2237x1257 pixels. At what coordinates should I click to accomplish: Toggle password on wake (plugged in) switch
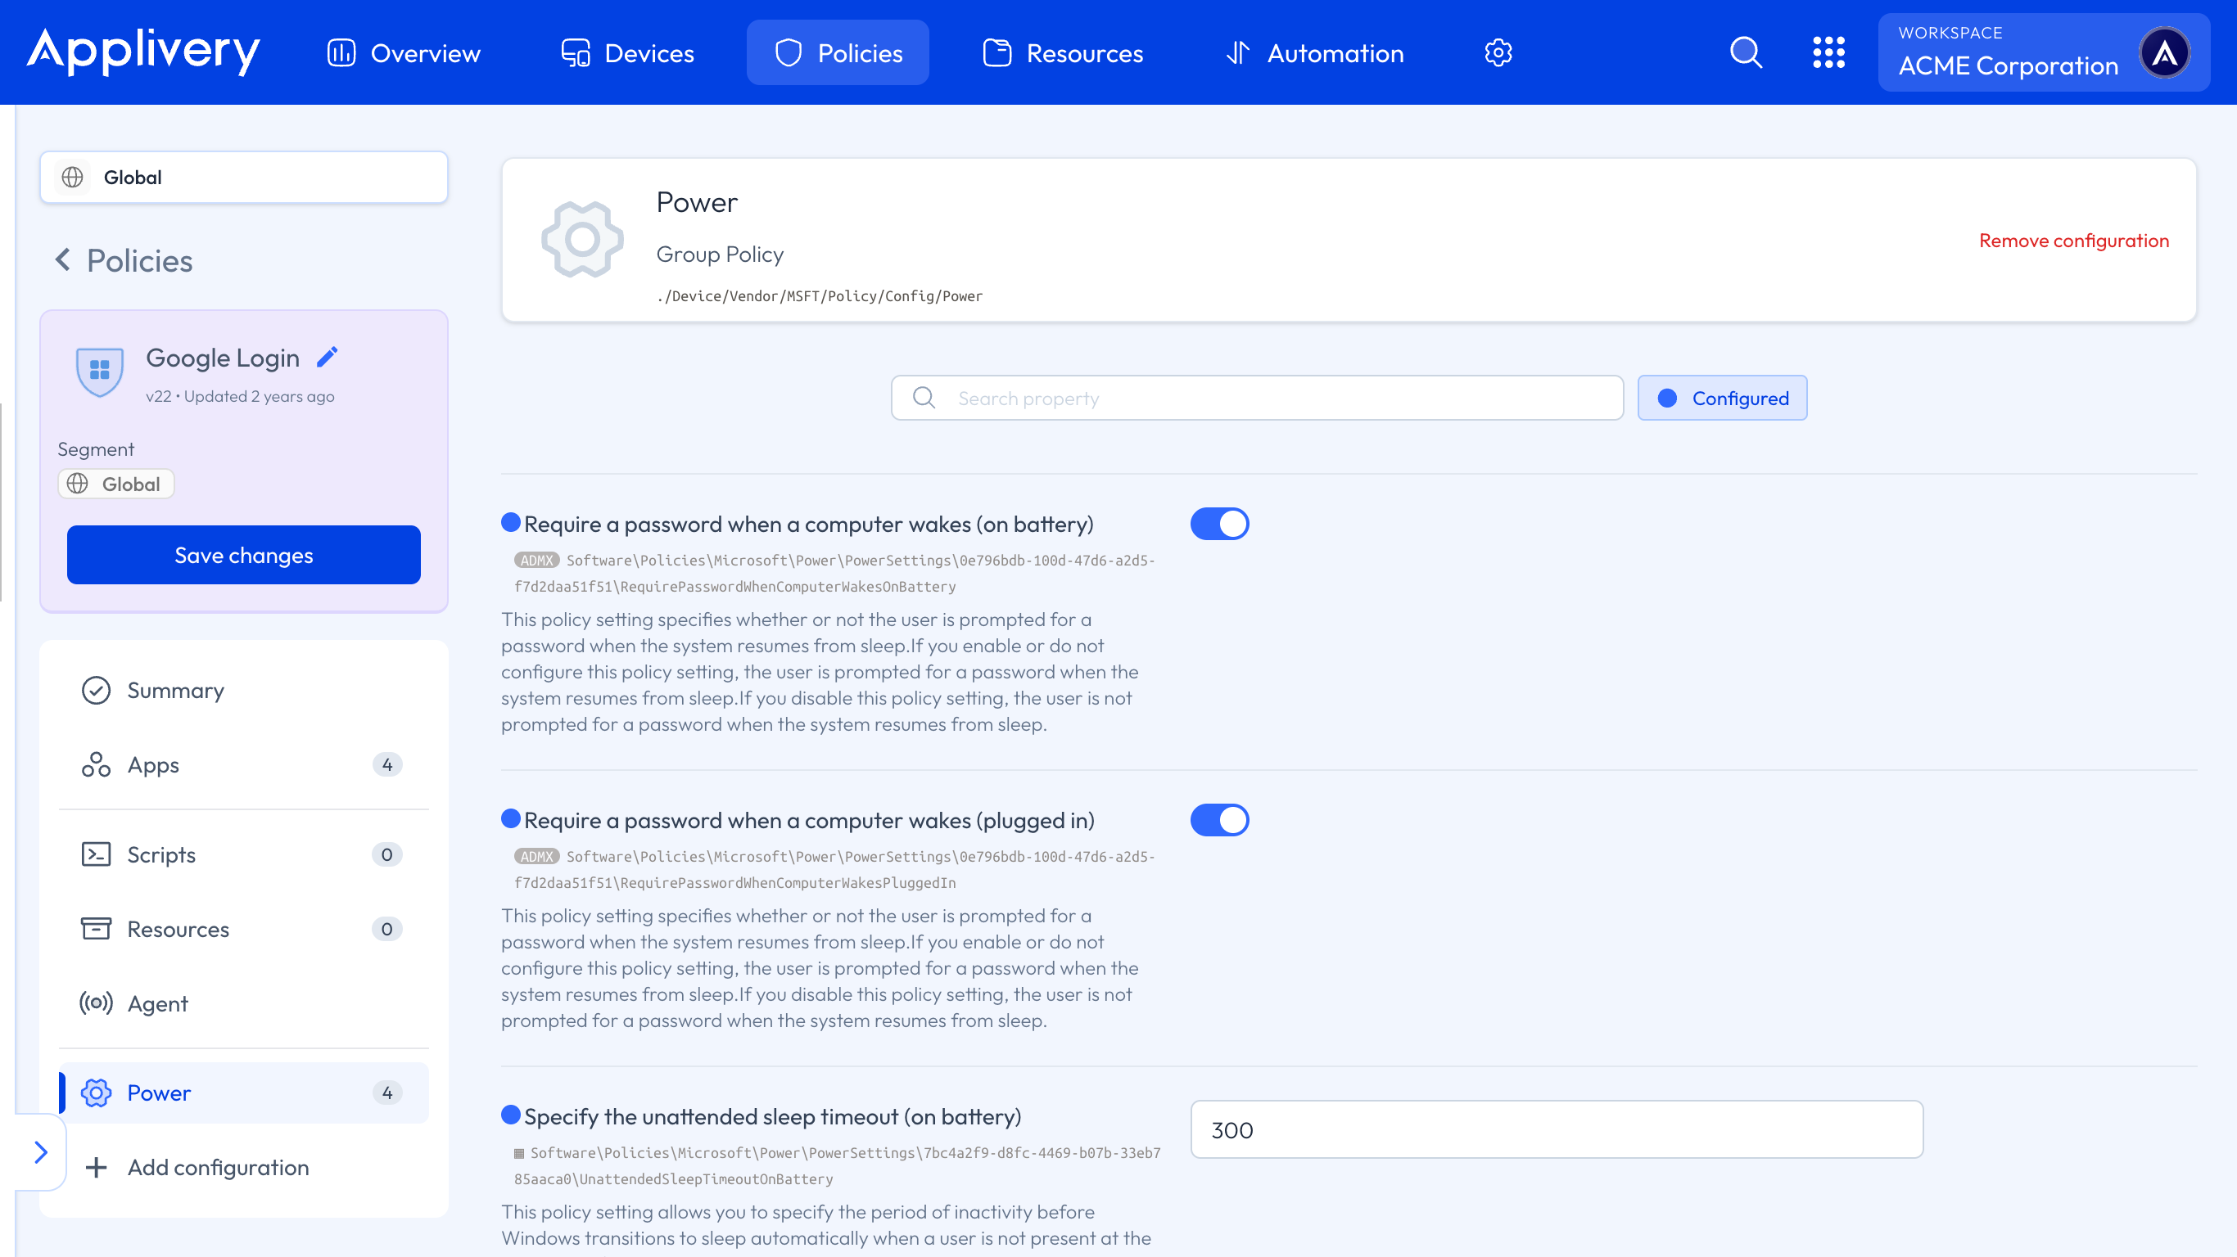pos(1219,819)
